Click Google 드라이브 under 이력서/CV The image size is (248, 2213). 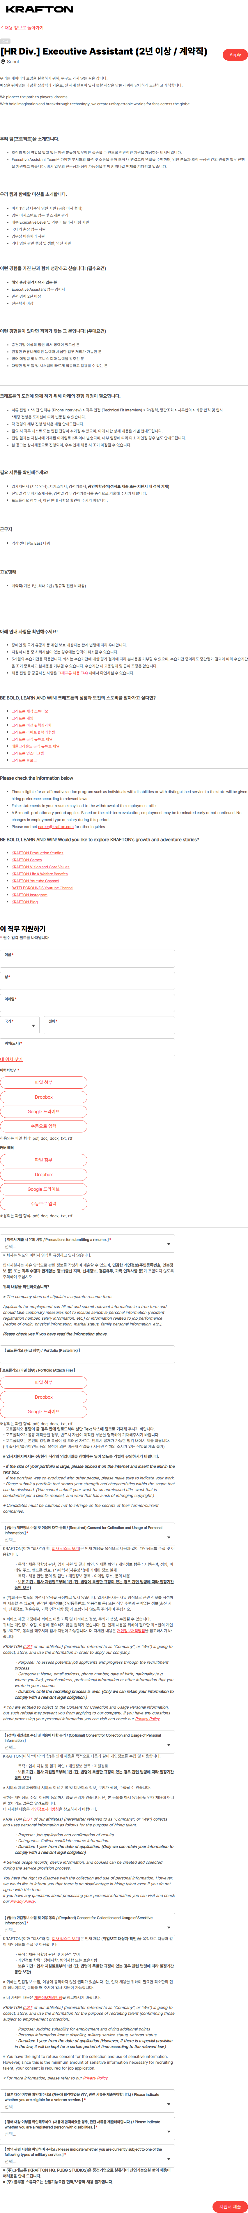[x=44, y=1112]
